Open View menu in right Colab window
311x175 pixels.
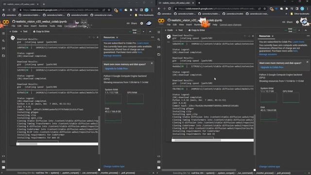(181, 25)
